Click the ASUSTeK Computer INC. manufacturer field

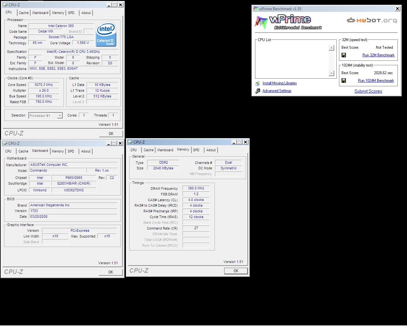tap(73, 165)
